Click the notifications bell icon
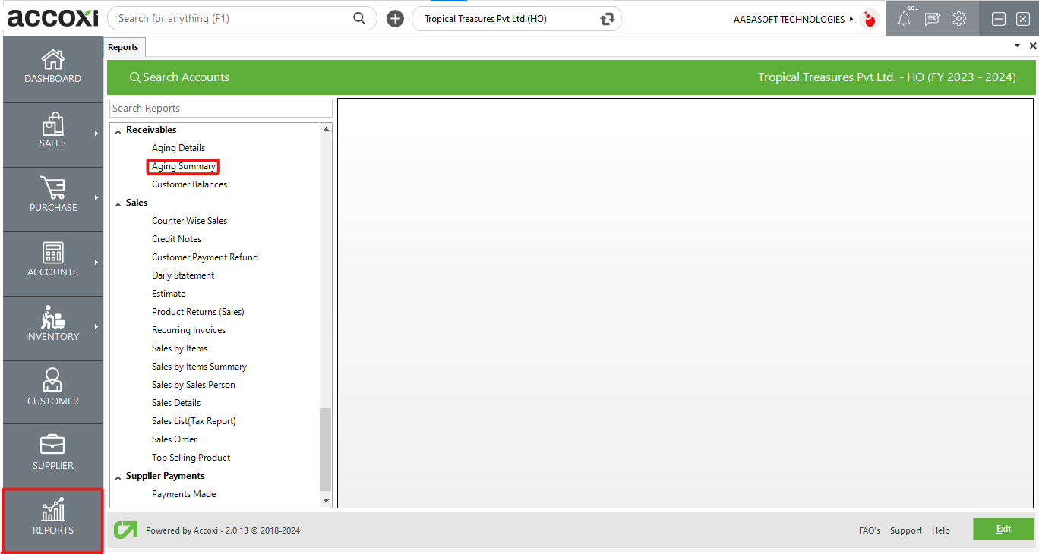The width and height of the screenshot is (1039, 554). tap(904, 20)
